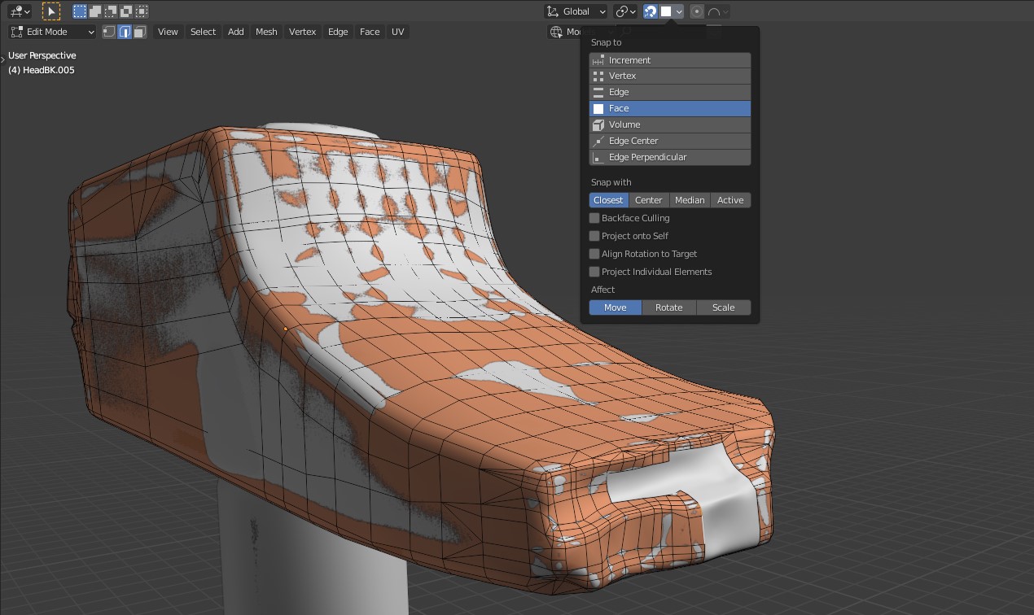Click the select tool arrow icon
Screen dimensions: 1034x615
51,11
